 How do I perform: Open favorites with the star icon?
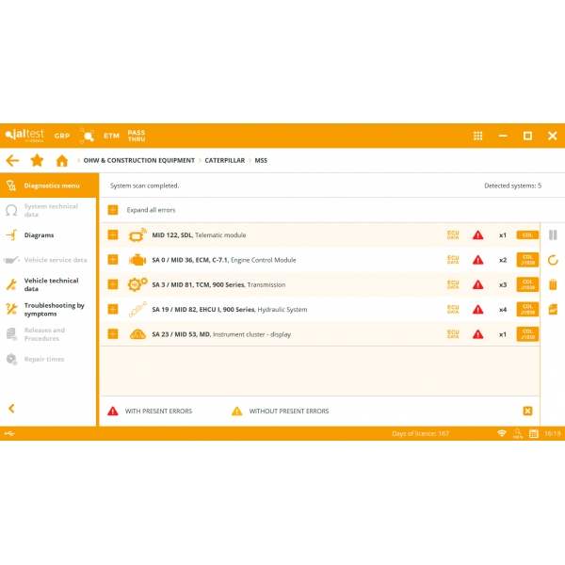click(37, 161)
